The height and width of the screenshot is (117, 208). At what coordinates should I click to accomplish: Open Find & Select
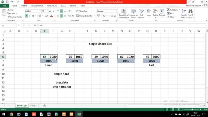[190, 14]
